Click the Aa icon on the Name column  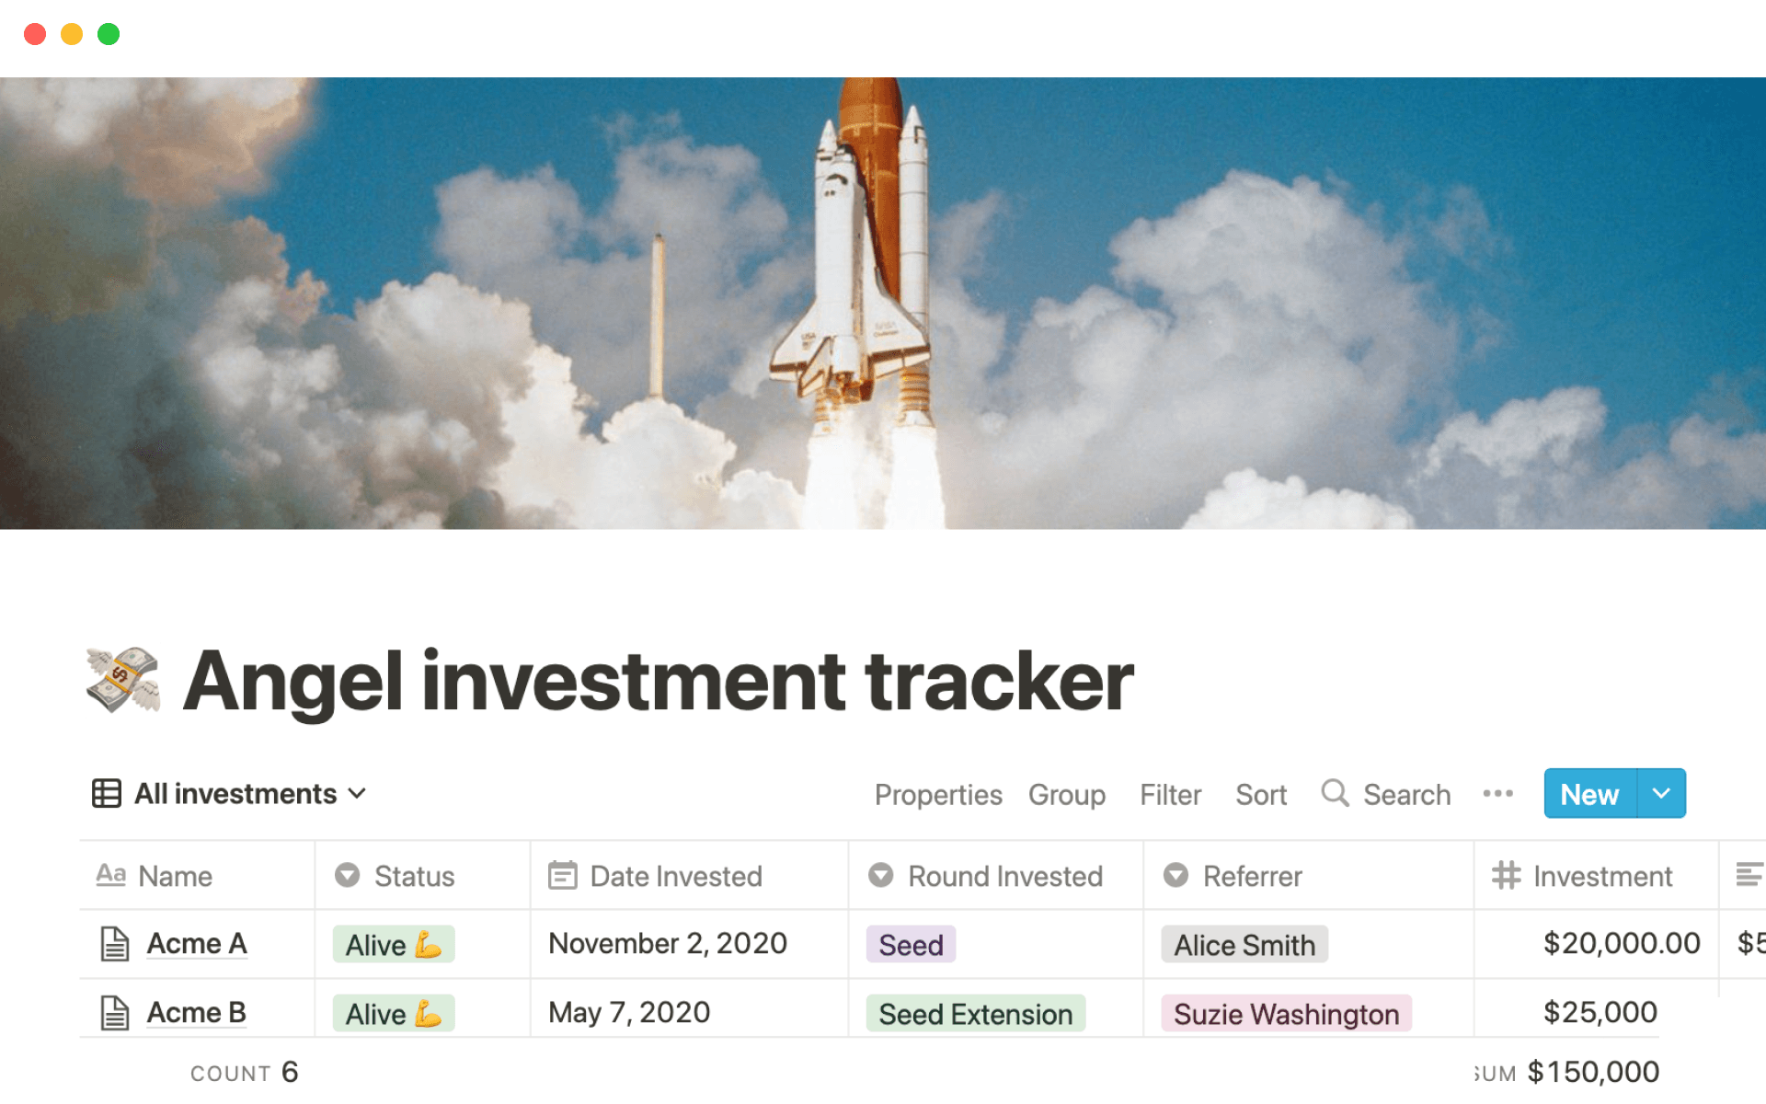click(x=110, y=876)
